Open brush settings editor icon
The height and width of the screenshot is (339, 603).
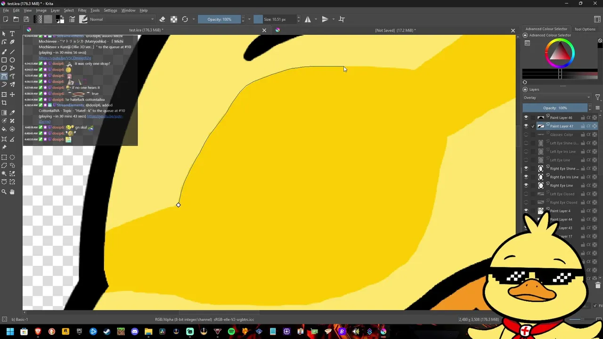pos(72,19)
